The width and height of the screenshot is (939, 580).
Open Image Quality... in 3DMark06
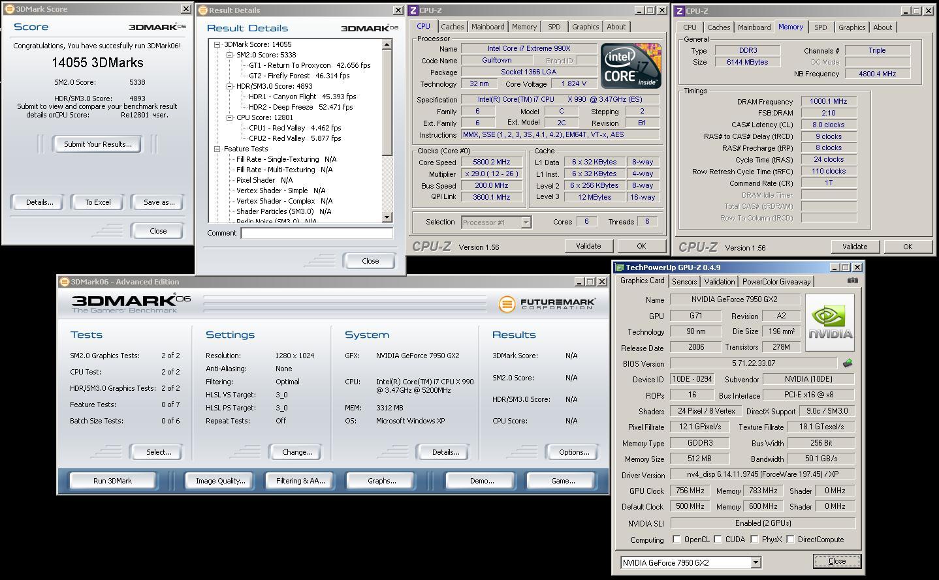[221, 481]
